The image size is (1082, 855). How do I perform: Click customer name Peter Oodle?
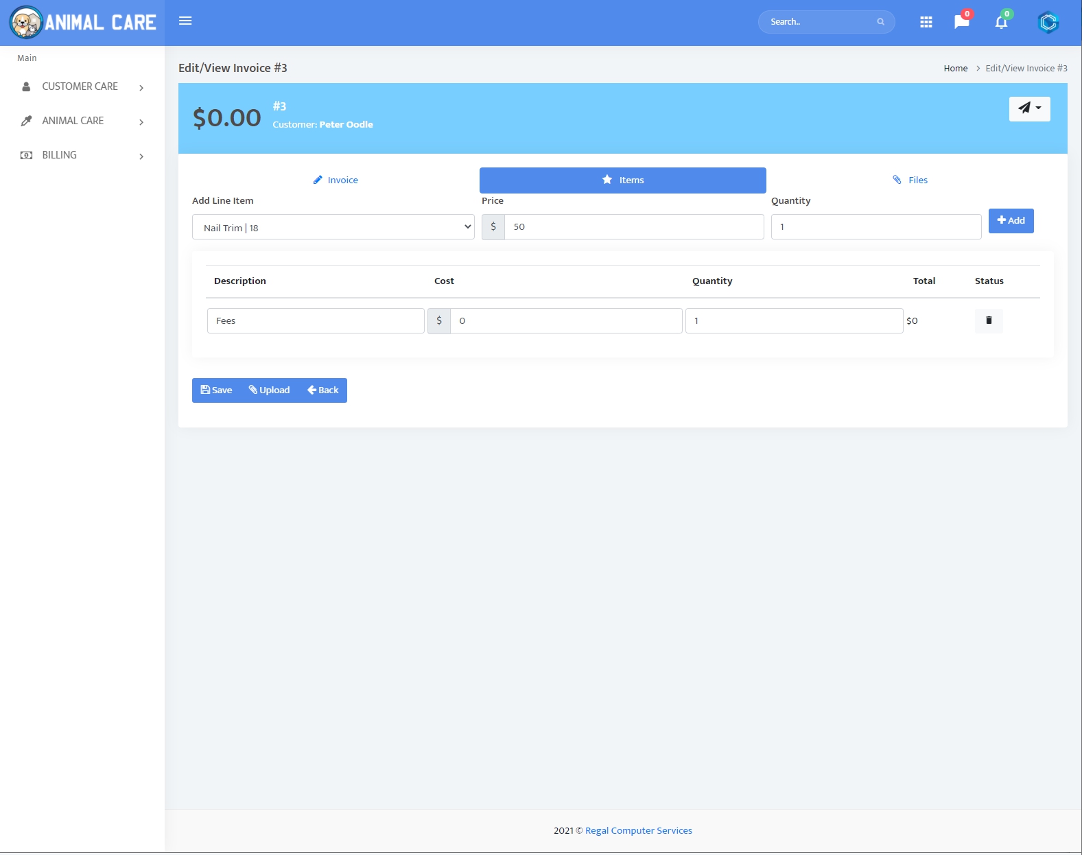click(x=346, y=124)
